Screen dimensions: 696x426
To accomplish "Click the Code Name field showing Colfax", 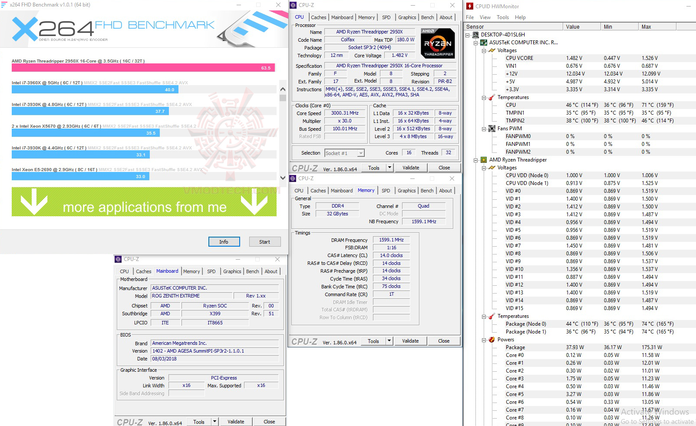I will pos(347,40).
